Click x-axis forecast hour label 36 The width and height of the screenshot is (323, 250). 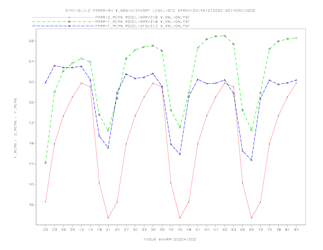[x=153, y=230]
